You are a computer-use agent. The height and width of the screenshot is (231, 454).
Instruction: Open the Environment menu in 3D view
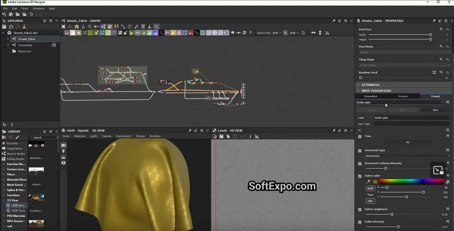point(124,136)
